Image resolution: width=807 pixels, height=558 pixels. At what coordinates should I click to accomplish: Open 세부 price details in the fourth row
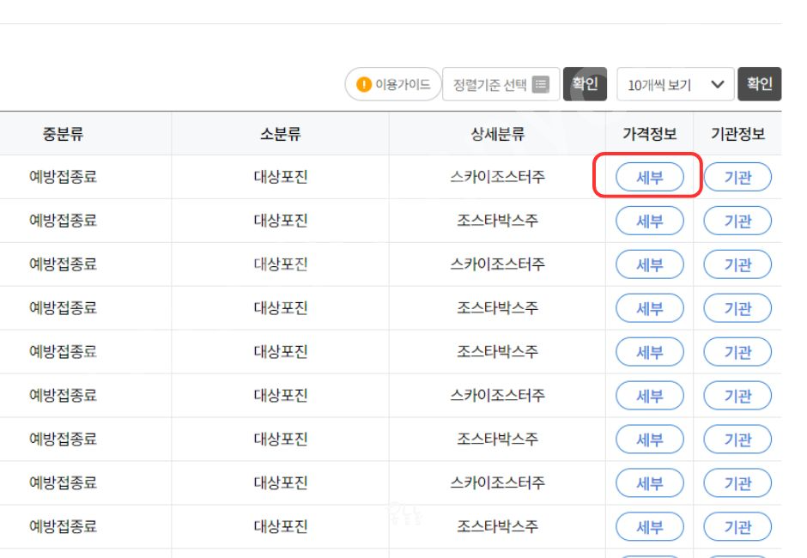coord(650,308)
